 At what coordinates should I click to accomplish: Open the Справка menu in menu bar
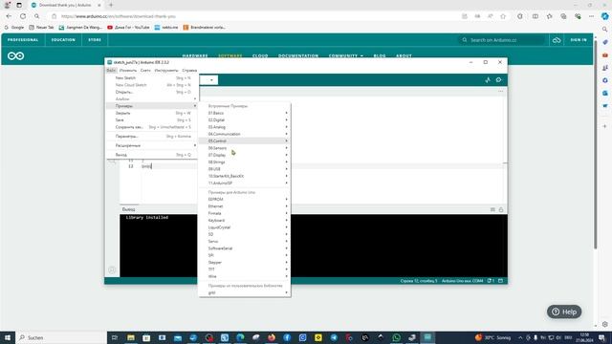click(189, 71)
